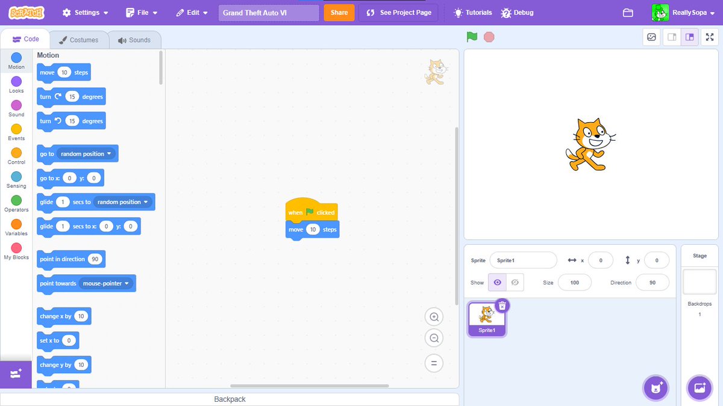Open the Settings dropdown menu

[x=86, y=13]
